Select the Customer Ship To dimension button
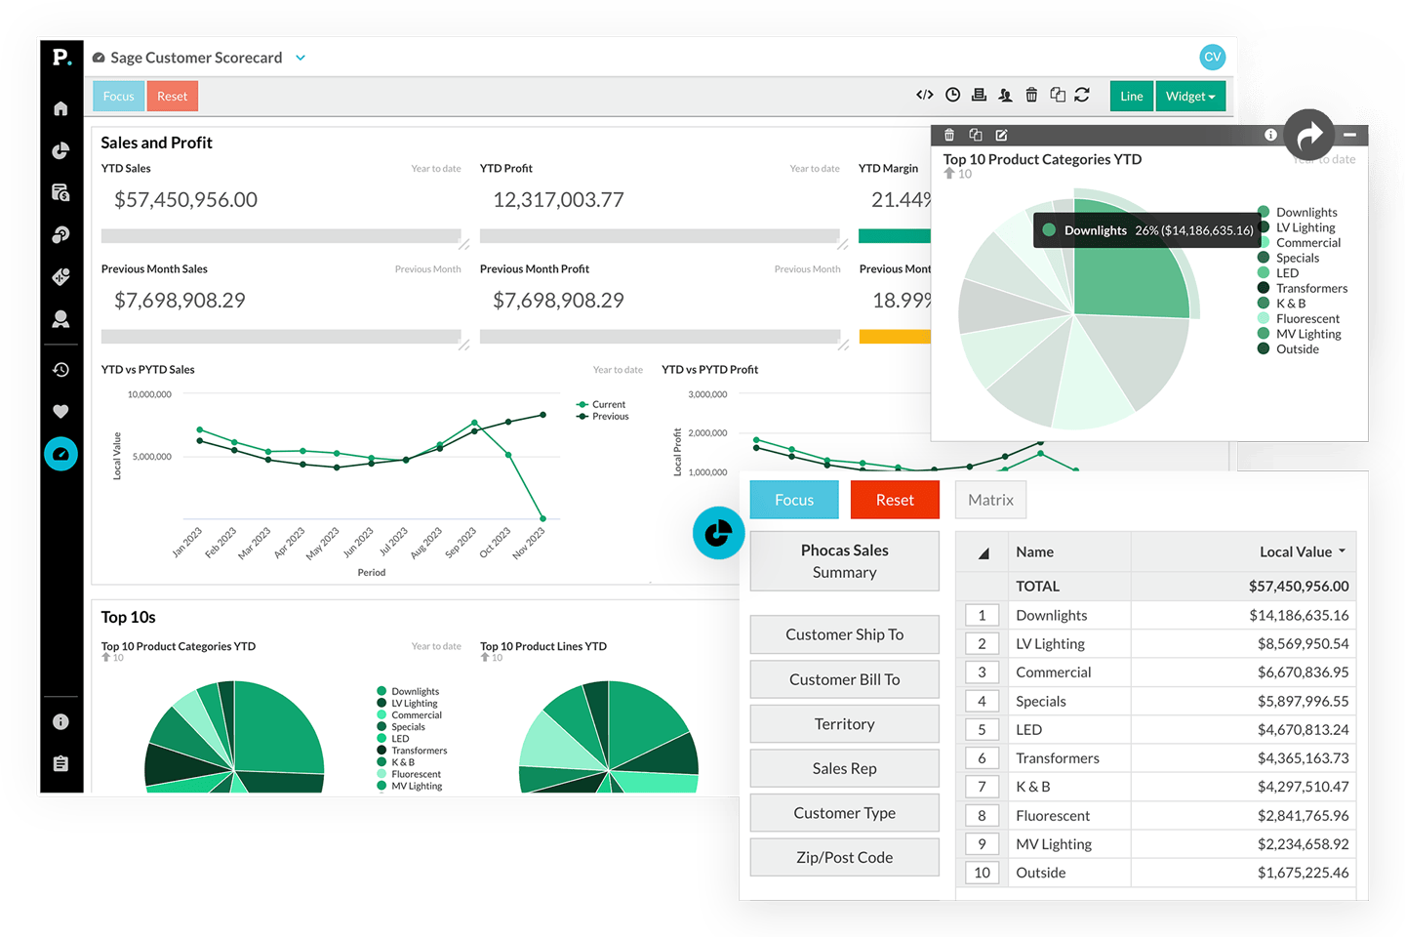 (x=844, y=634)
